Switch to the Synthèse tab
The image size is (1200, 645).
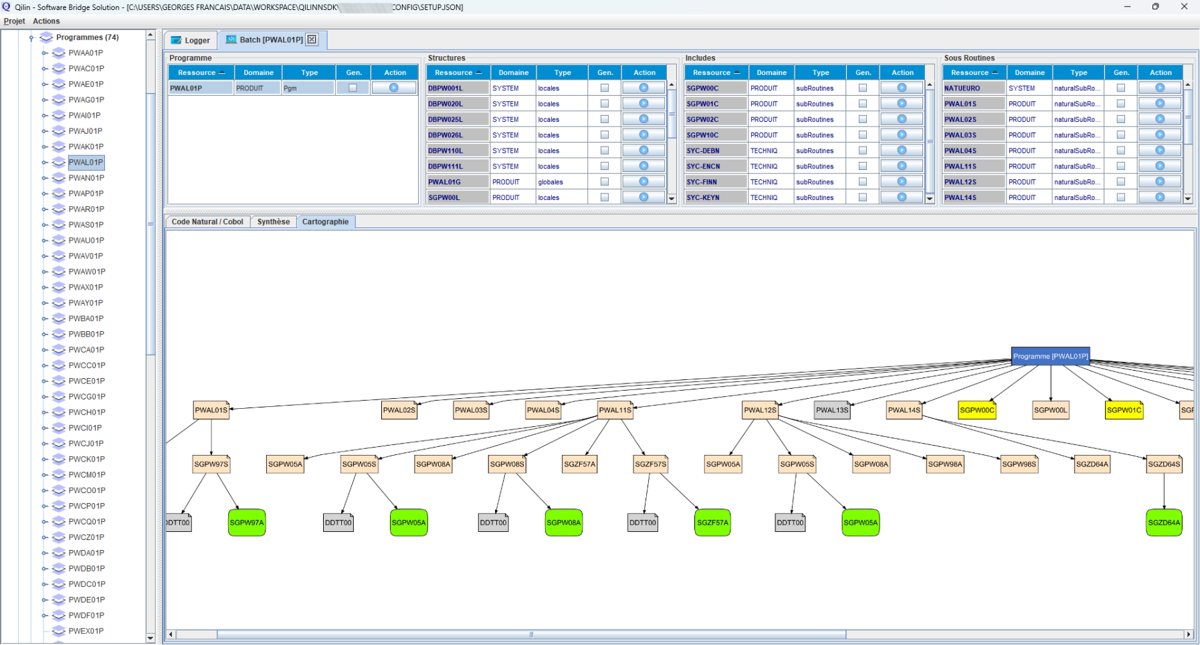pyautogui.click(x=273, y=221)
